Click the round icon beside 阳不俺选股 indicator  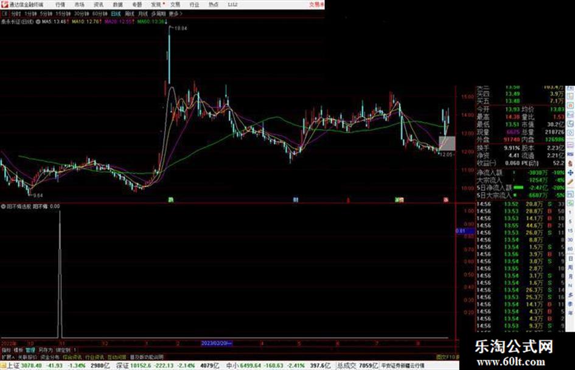(3, 207)
